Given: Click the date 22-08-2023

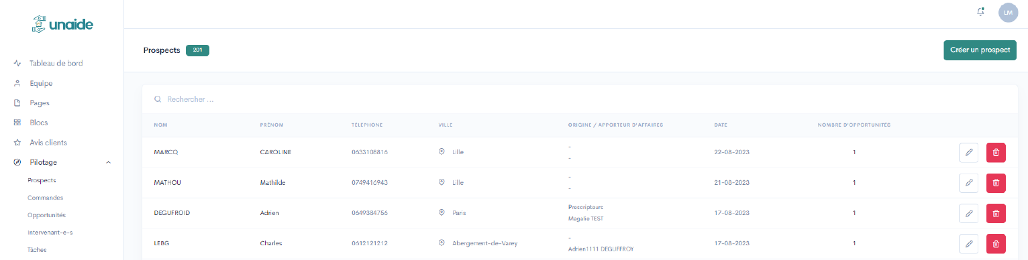Looking at the screenshot, I should click(x=731, y=152).
